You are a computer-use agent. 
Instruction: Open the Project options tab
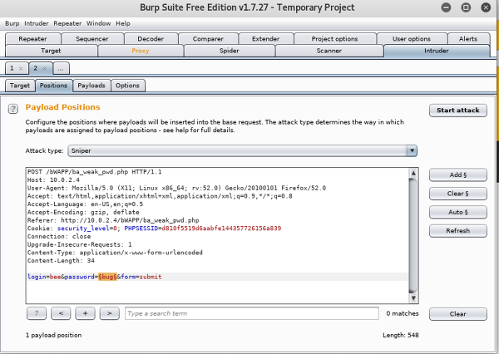334,39
